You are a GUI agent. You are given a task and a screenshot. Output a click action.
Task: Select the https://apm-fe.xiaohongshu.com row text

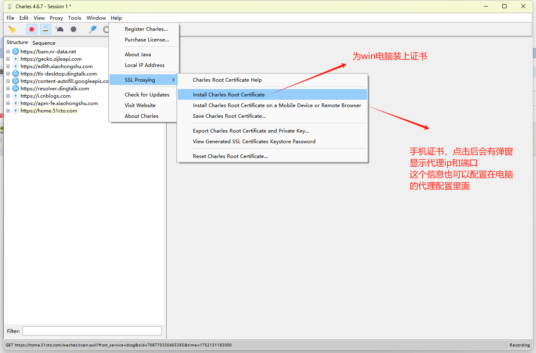point(59,103)
